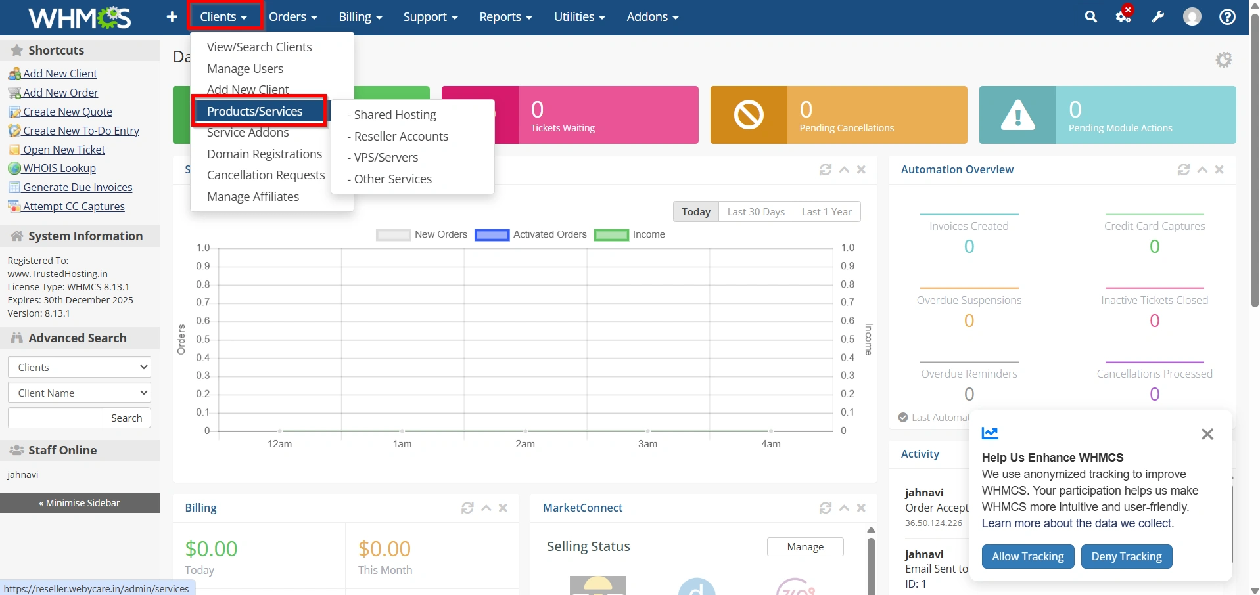Open the automation status gears icon
The width and height of the screenshot is (1260, 595).
[x=1124, y=16]
